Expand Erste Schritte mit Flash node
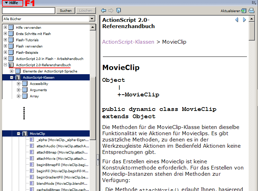The image size is (258, 191). (5, 34)
